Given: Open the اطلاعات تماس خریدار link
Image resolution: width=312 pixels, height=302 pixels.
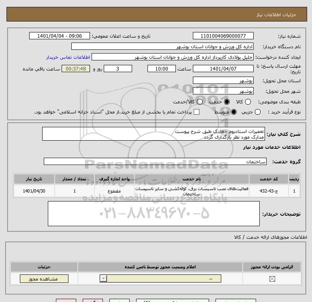Looking at the screenshot, I should click(68, 57).
